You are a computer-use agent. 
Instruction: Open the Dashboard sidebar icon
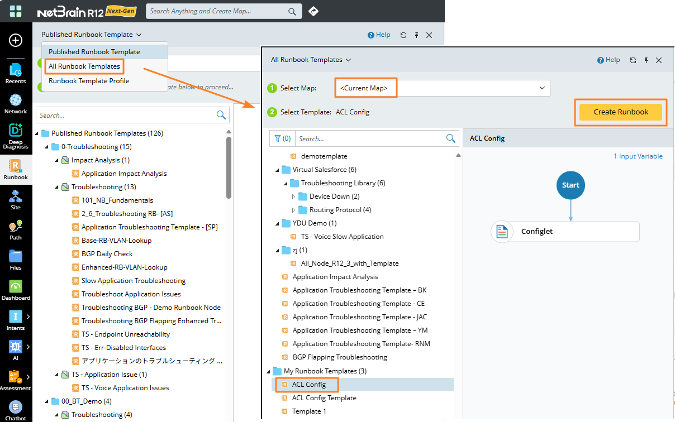16,289
